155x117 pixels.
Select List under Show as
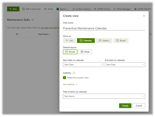tap(69, 41)
